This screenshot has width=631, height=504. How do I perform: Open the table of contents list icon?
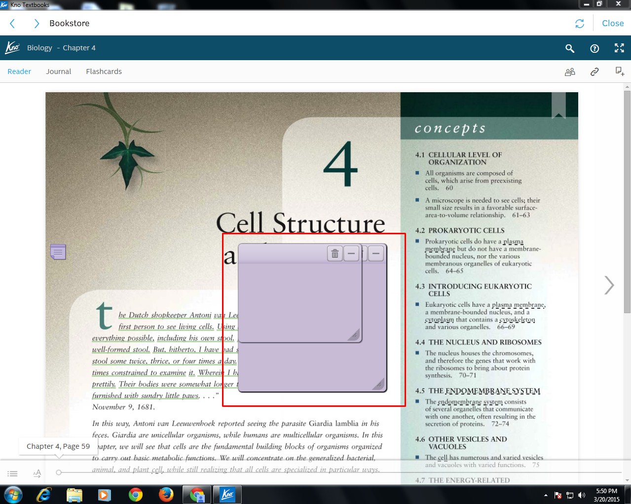pyautogui.click(x=12, y=473)
